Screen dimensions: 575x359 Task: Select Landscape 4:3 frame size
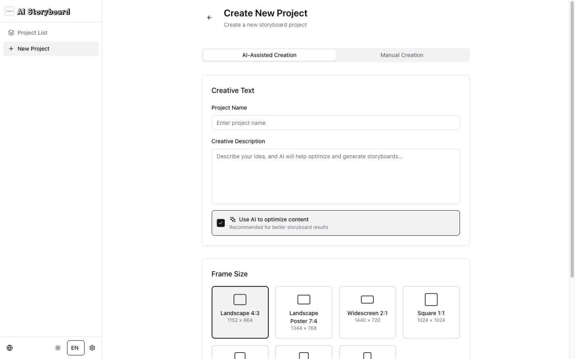click(x=240, y=313)
